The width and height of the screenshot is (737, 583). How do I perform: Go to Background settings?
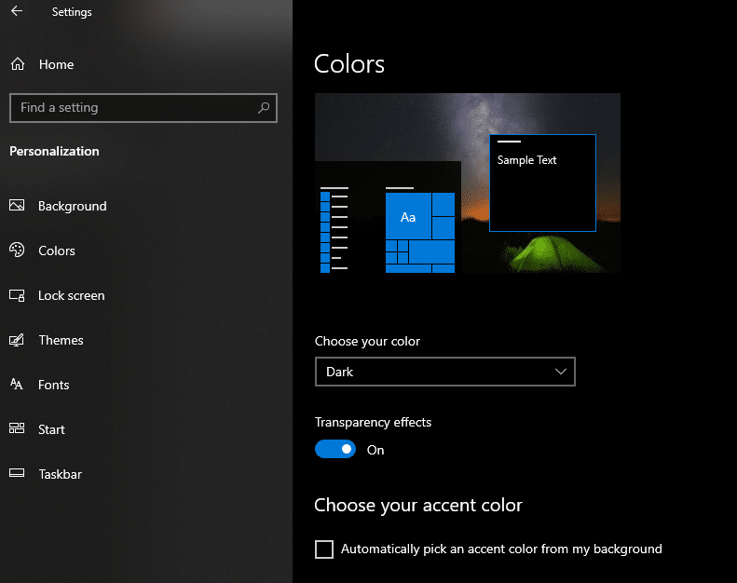[73, 206]
